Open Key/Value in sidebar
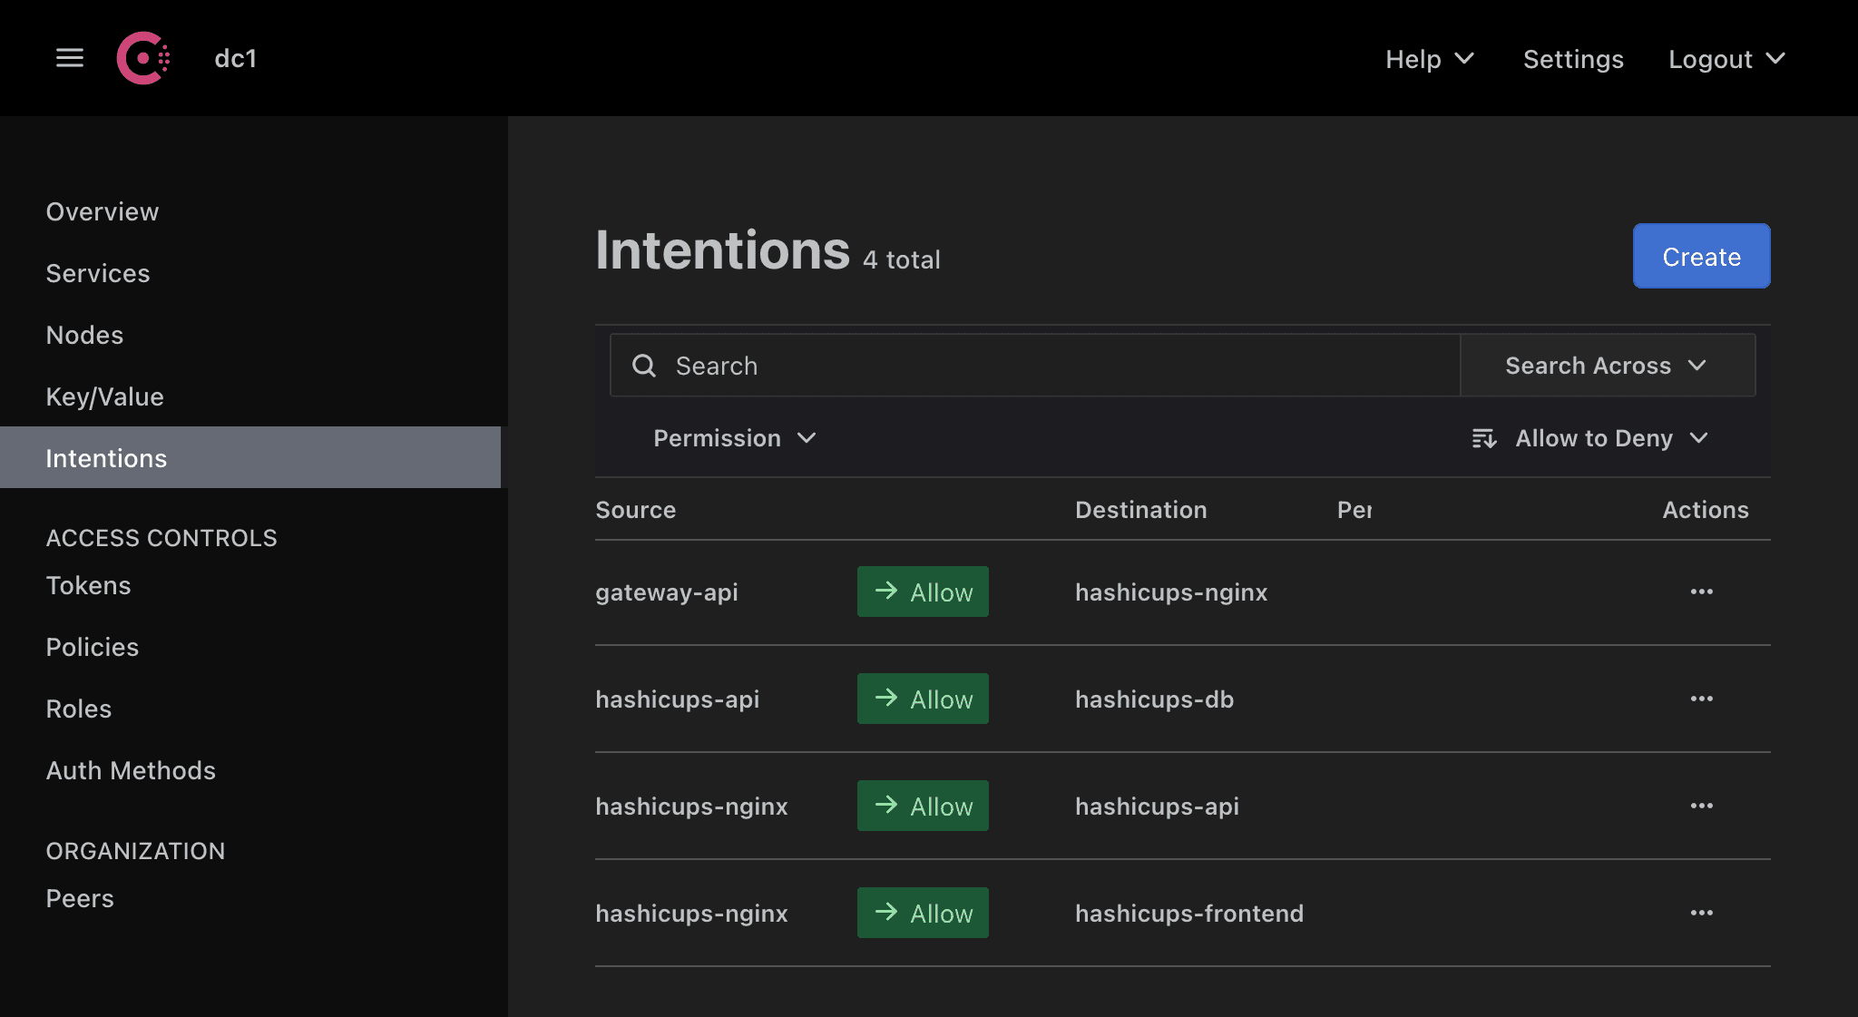1858x1017 pixels. click(104, 396)
